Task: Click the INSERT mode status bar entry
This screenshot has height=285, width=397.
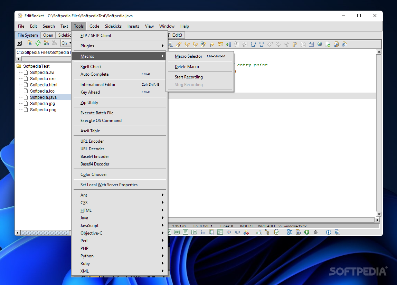Action: point(246,226)
